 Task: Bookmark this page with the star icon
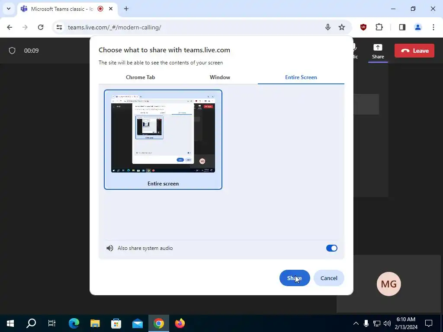(342, 27)
